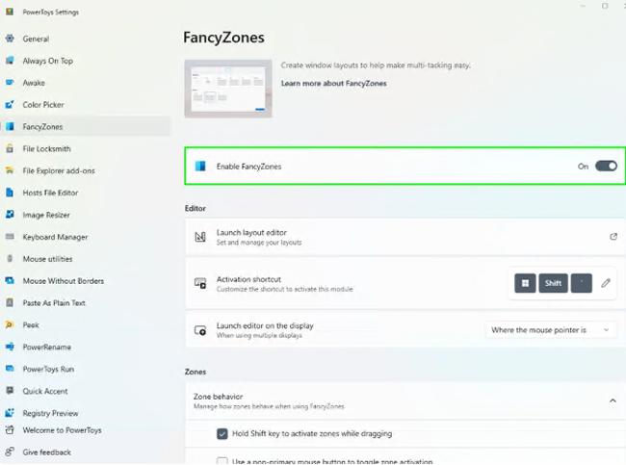
Task: Click the File Locksmith lock icon
Action: pyautogui.click(x=10, y=149)
